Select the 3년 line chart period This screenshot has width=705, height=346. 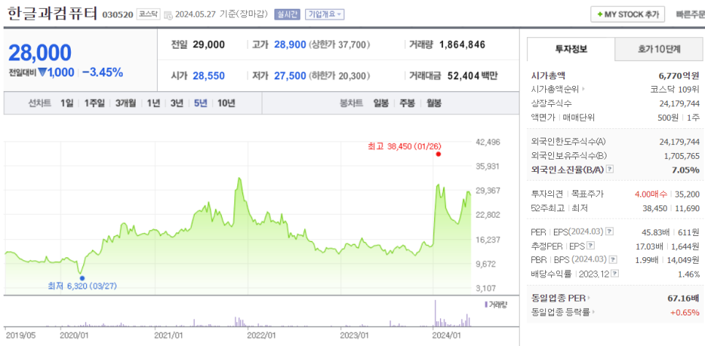pos(177,103)
